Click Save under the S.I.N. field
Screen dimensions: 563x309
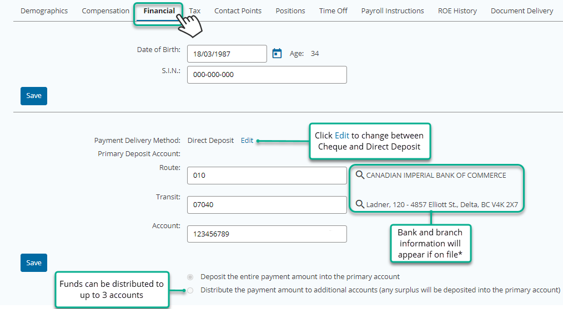coord(34,96)
